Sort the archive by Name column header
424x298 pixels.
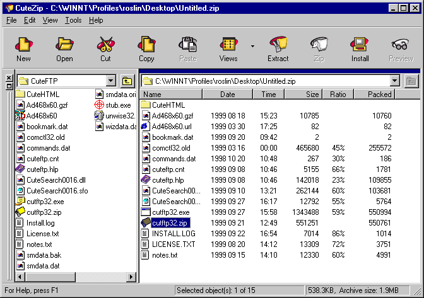pos(172,95)
